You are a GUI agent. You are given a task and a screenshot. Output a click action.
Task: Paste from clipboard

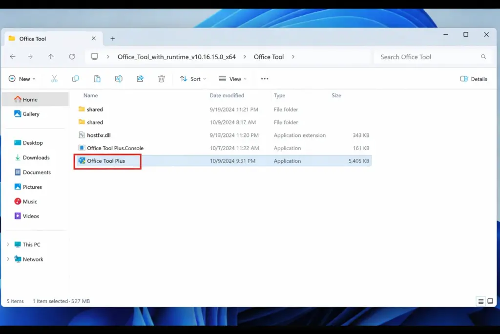(x=97, y=79)
